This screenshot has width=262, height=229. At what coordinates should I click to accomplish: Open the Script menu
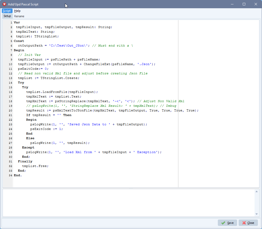[7, 11]
